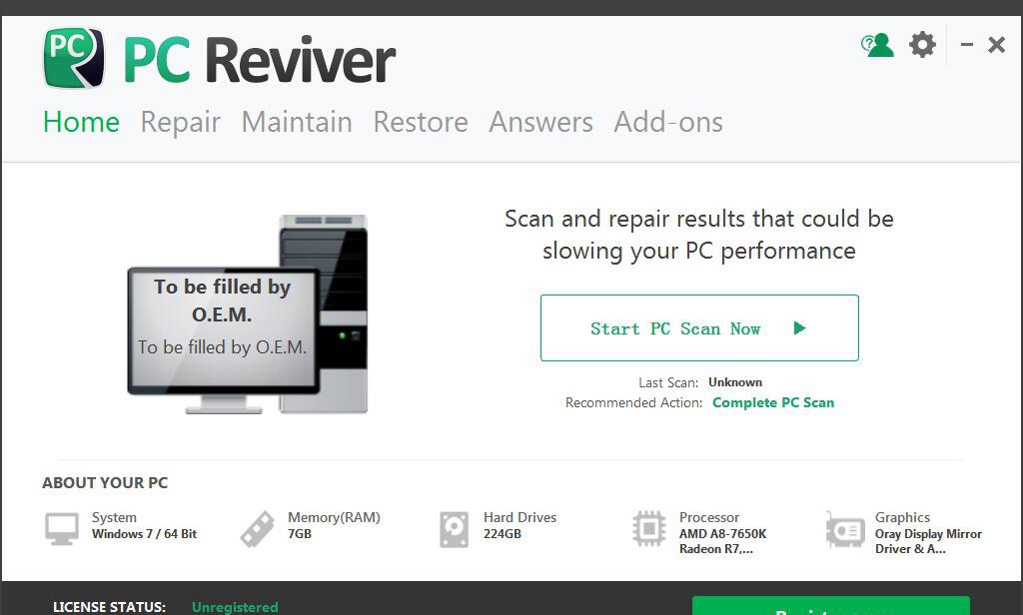The image size is (1023, 615).
Task: Follow the Complete PC Scan link
Action: point(773,403)
